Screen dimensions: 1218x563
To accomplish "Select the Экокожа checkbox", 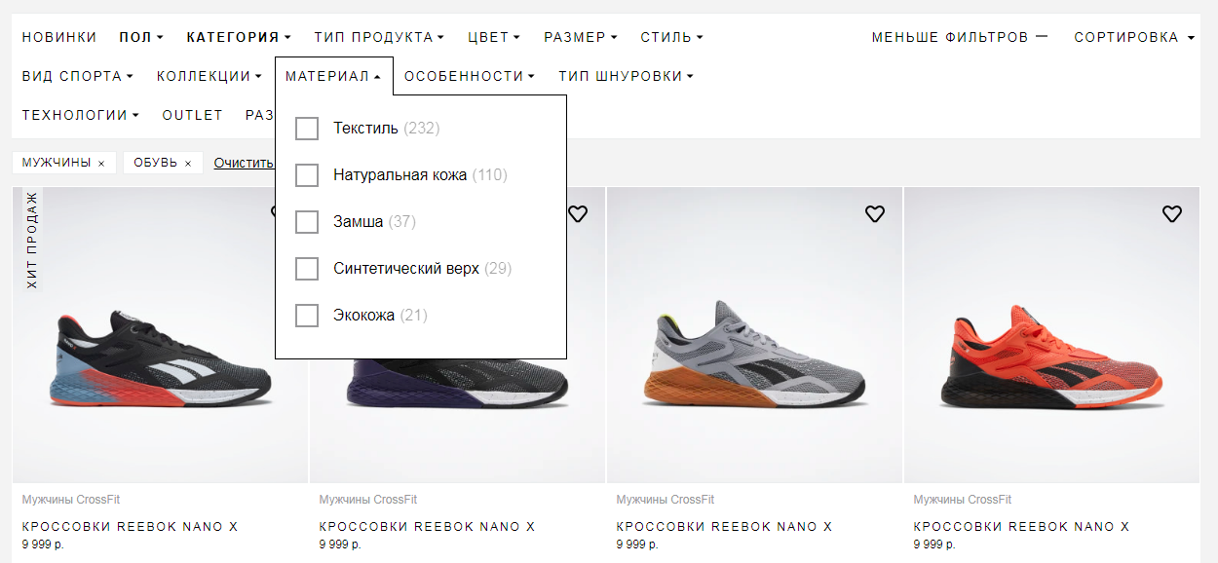I will click(307, 315).
